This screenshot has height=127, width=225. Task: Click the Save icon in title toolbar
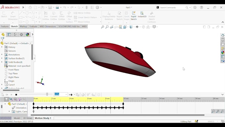click(50, 7)
